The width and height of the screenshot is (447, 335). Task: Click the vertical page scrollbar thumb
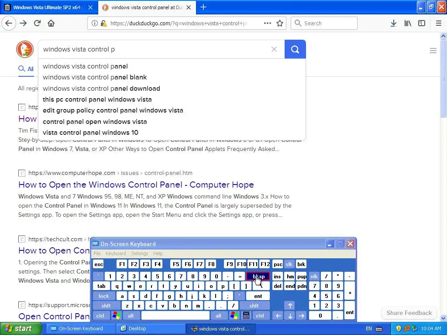click(x=444, y=79)
